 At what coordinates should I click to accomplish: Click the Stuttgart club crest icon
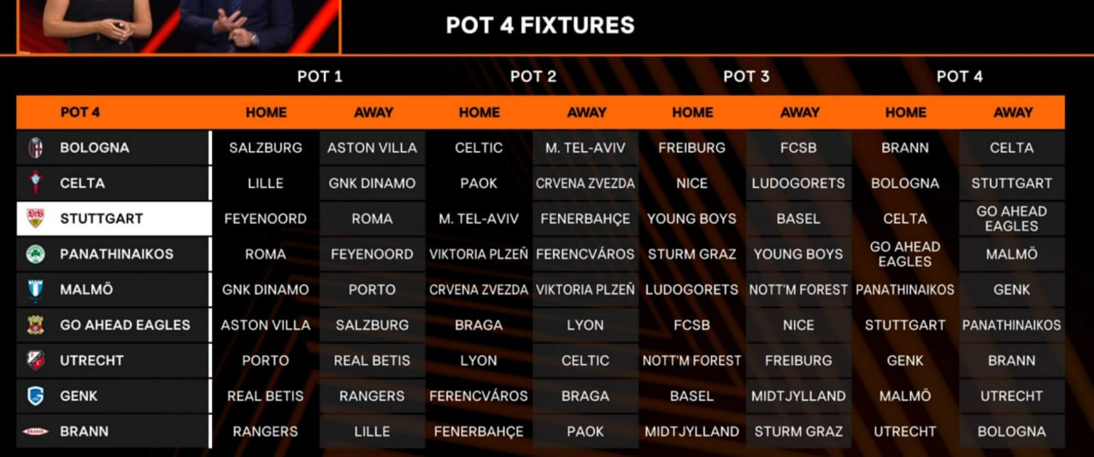click(x=36, y=219)
